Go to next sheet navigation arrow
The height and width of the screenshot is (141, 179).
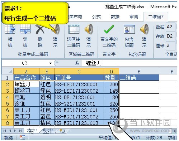click(x=15, y=131)
